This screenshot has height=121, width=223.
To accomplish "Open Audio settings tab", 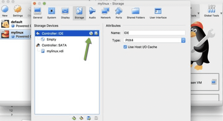I will click(92, 13).
